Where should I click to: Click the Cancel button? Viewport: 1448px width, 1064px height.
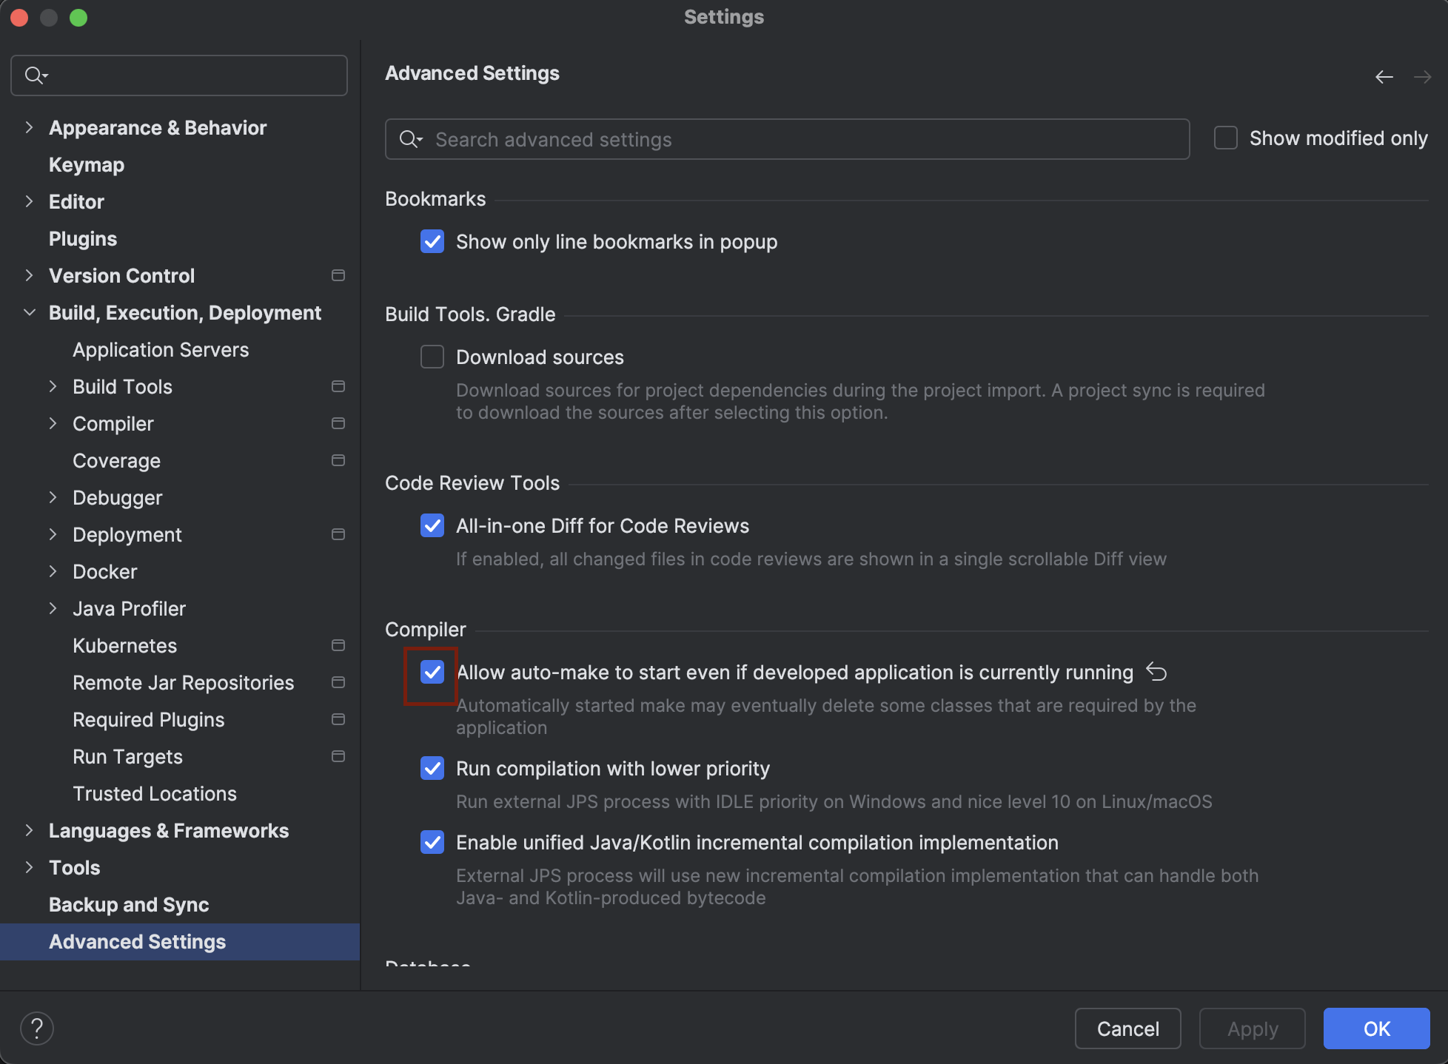click(1127, 1028)
